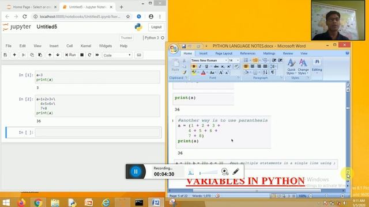Save the Jupyter notebook with the floppy icon
Image resolution: width=369 pixels, height=207 pixels.
tap(5, 55)
